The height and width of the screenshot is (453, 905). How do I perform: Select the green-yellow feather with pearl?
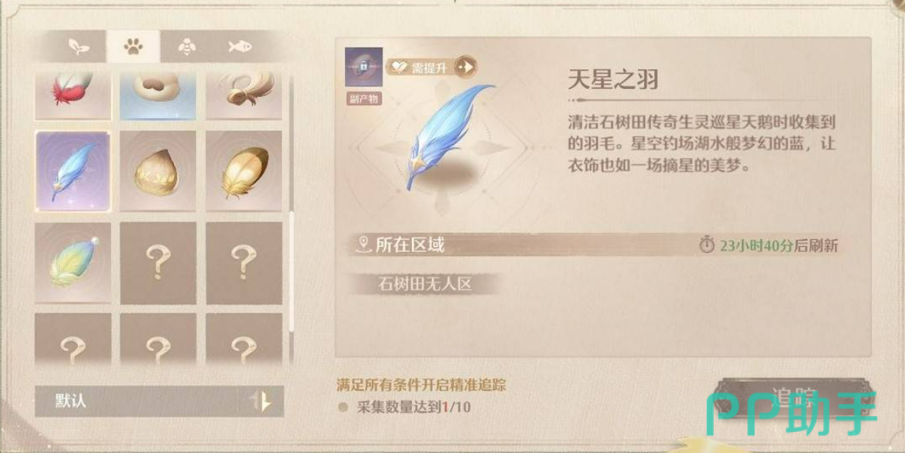[73, 263]
